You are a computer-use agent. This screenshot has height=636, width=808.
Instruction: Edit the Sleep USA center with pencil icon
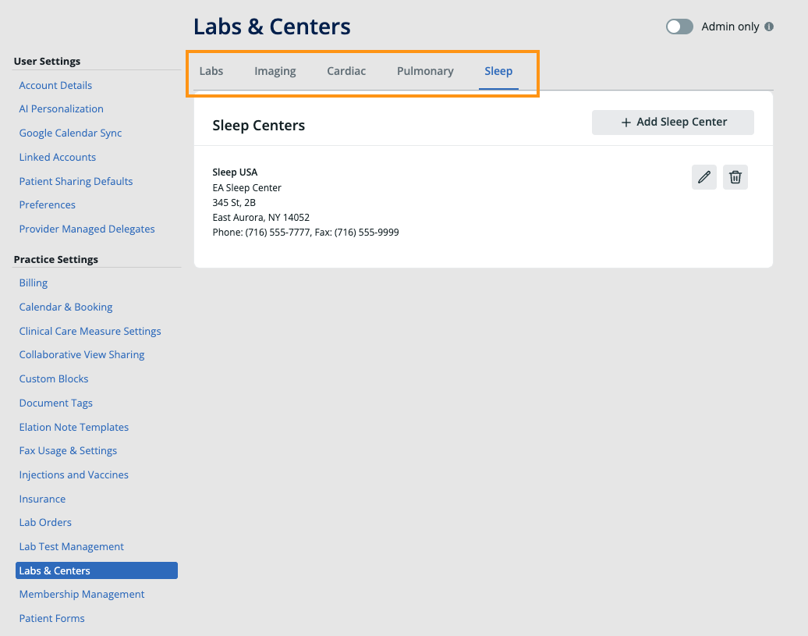coord(704,177)
